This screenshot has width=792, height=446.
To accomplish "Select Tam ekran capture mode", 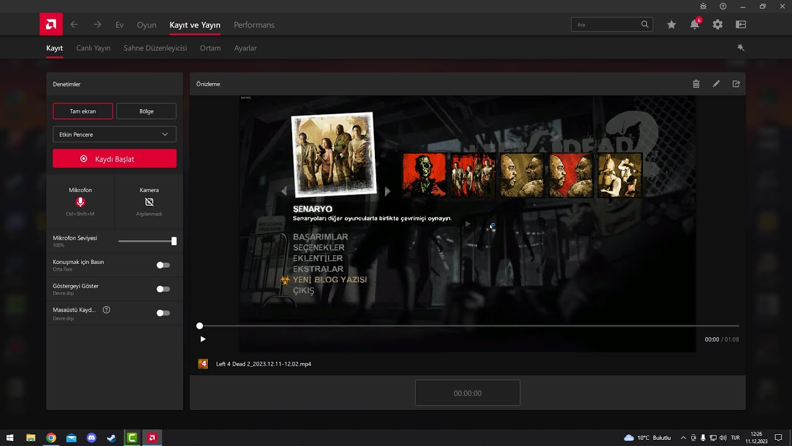I will pyautogui.click(x=83, y=111).
